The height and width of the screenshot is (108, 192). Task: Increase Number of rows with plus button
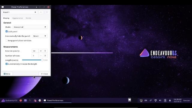point(45,56)
